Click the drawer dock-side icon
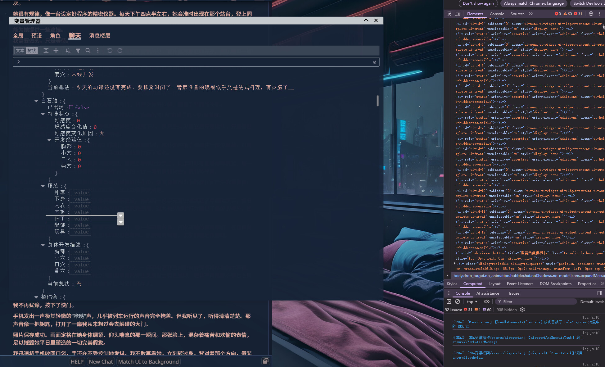 coord(600,293)
